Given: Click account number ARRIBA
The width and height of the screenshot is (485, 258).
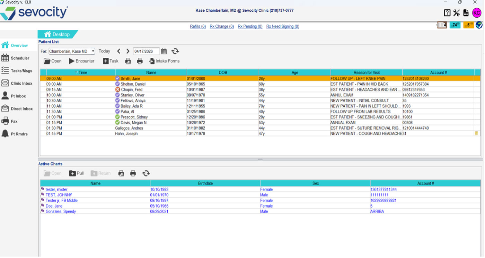Looking at the screenshot, I should pyautogui.click(x=377, y=211).
